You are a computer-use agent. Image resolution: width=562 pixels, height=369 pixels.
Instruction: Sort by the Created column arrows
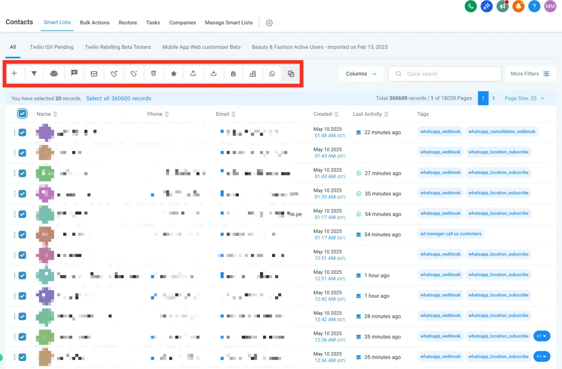[336, 114]
